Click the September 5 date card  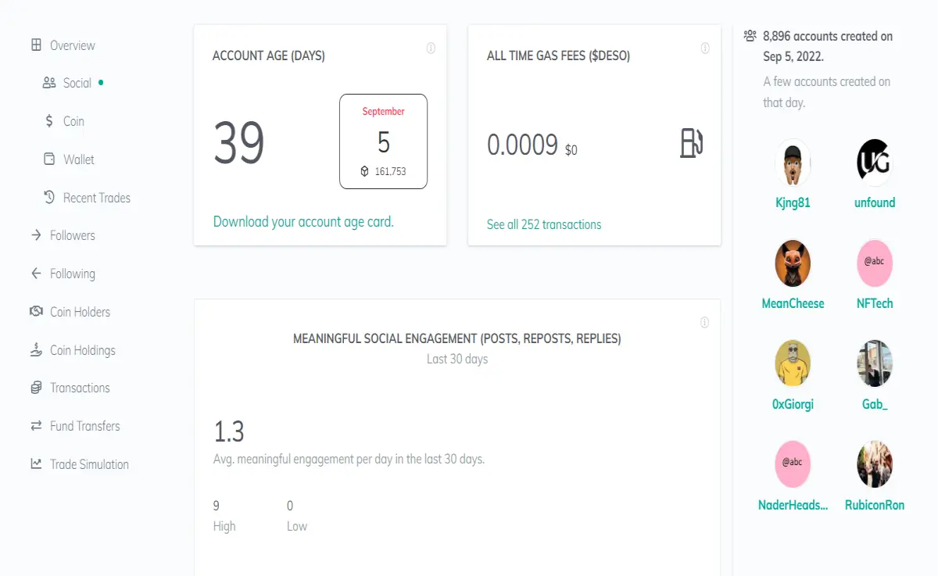tap(383, 141)
